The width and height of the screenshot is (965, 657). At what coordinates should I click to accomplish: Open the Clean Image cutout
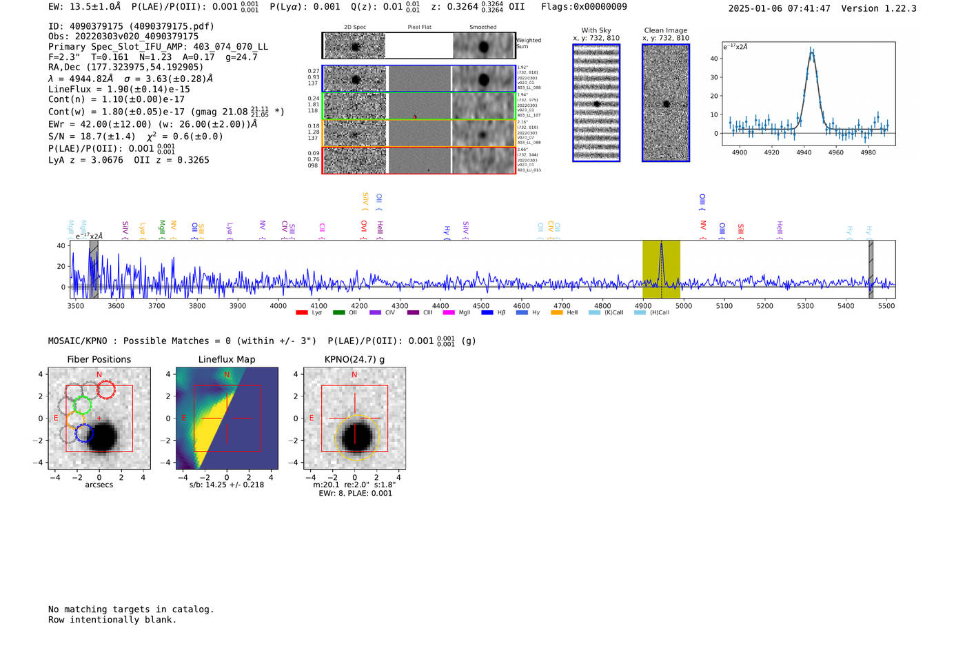tap(665, 103)
